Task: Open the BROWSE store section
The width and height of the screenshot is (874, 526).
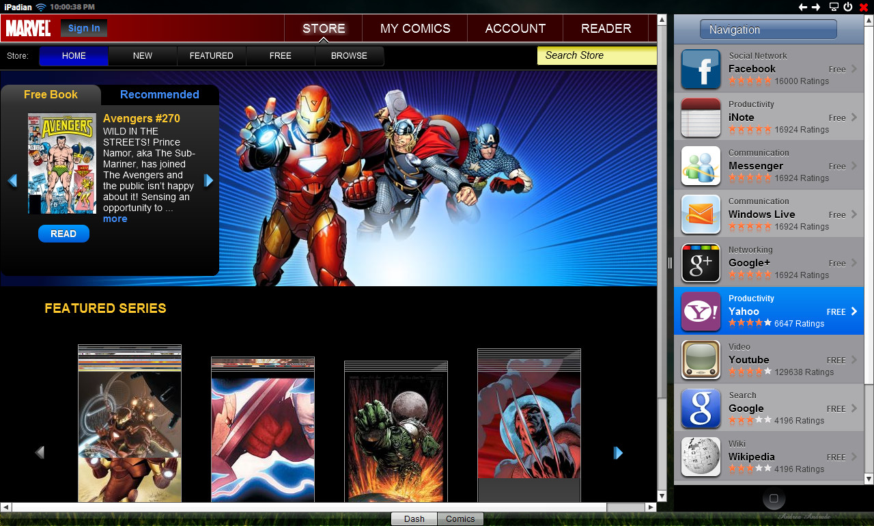Action: click(x=350, y=56)
